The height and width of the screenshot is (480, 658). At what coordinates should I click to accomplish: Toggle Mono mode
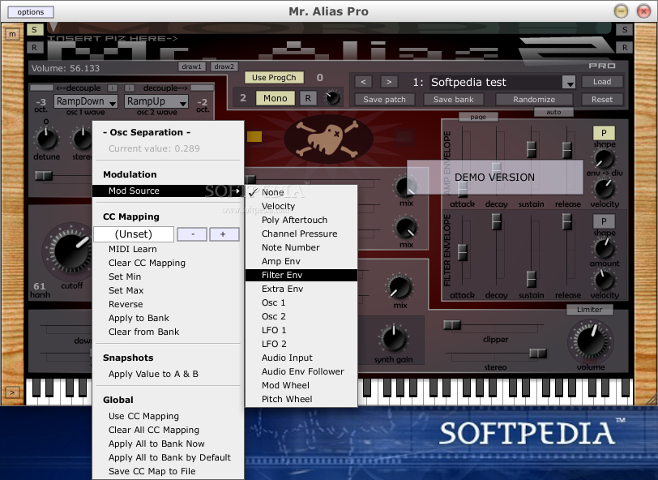pos(276,98)
